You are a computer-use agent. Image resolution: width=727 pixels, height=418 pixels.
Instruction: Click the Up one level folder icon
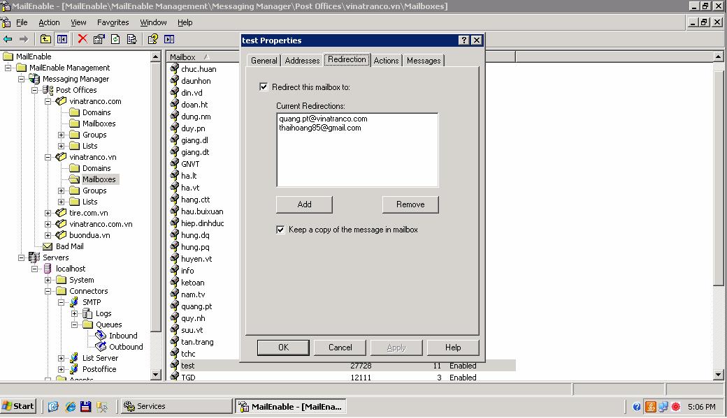pyautogui.click(x=45, y=39)
